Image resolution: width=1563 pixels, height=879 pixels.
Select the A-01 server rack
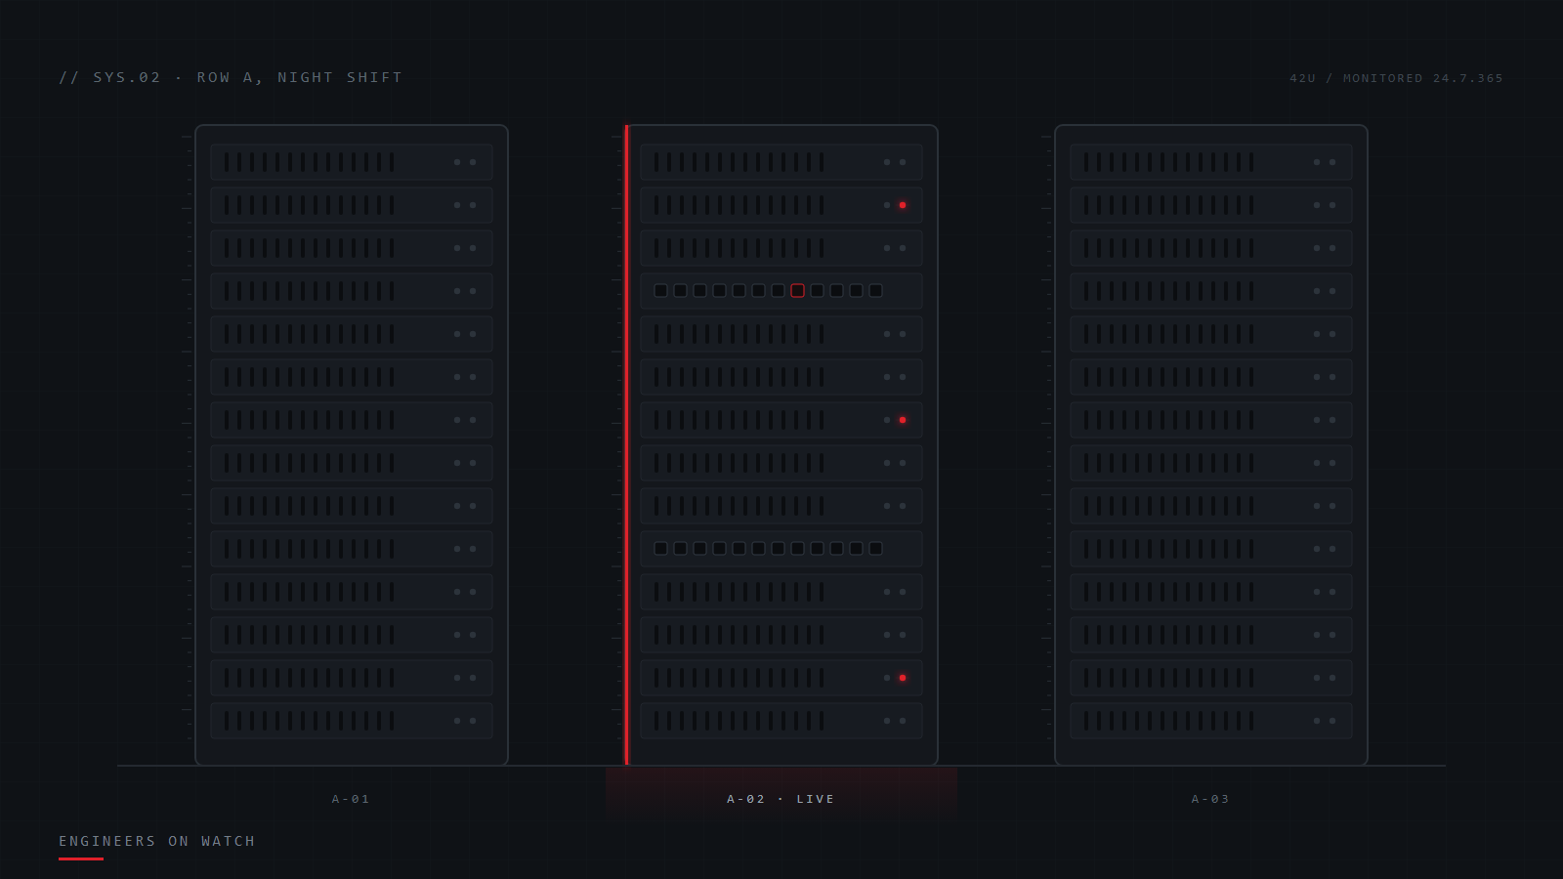click(352, 444)
